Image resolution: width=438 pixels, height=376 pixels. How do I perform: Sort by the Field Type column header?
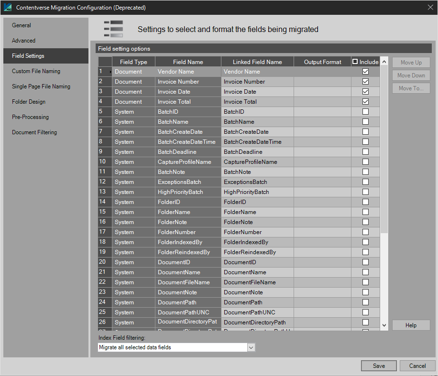point(133,62)
